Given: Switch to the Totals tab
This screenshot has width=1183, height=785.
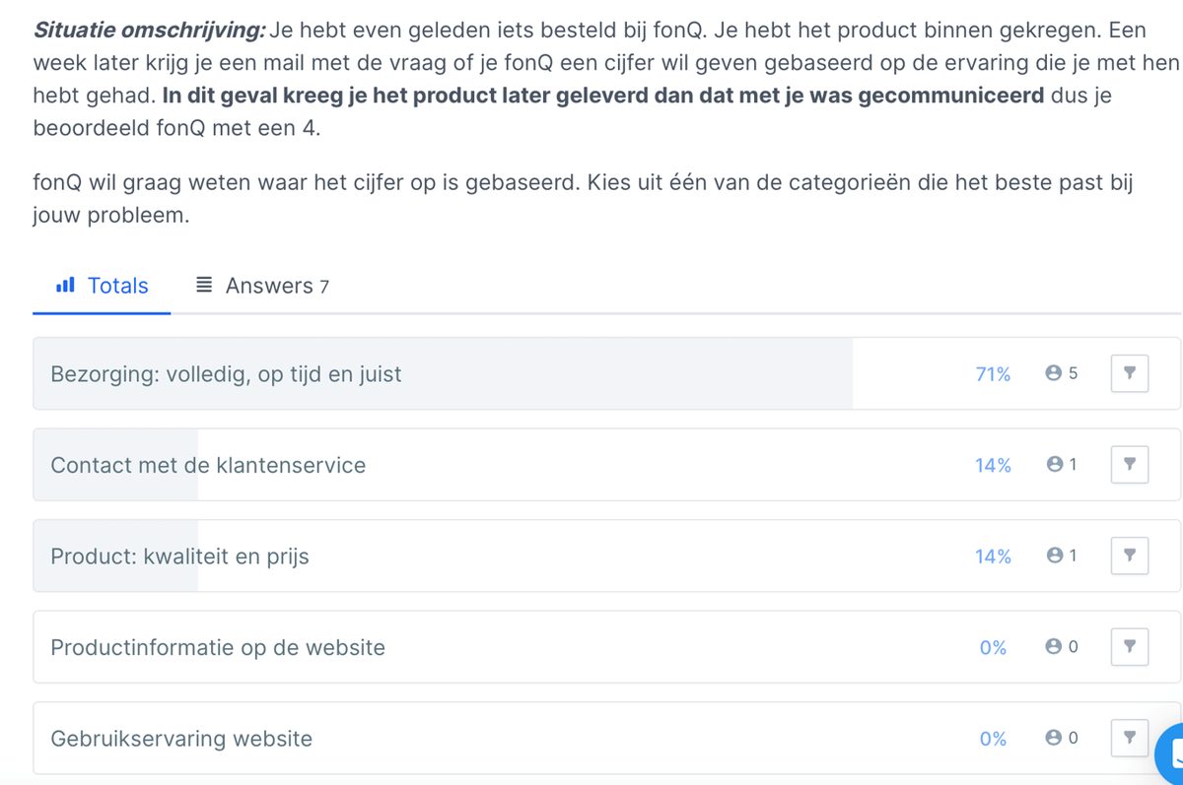Looking at the screenshot, I should tap(103, 286).
